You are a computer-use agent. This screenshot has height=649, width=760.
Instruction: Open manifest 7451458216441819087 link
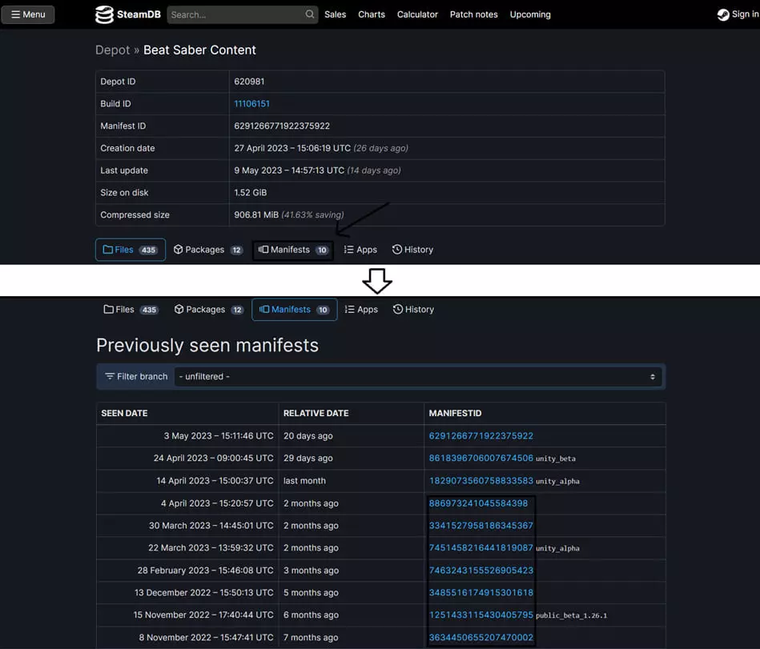pos(481,548)
